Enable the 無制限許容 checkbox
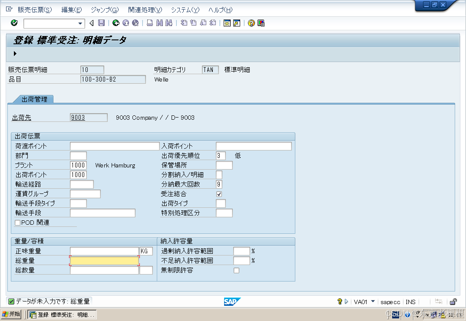Image resolution: width=466 pixels, height=321 pixels. 236,271
